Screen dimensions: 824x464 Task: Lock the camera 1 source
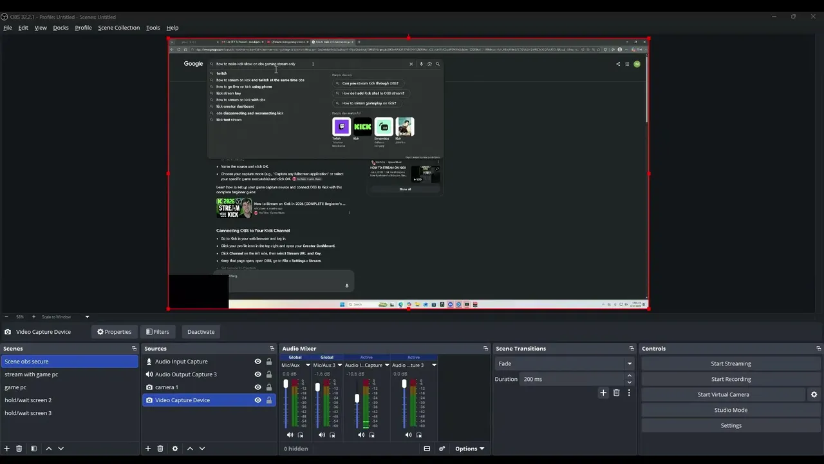[x=269, y=387]
